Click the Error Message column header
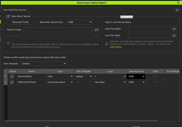This screenshot has width=182, height=127. coord(172,71)
